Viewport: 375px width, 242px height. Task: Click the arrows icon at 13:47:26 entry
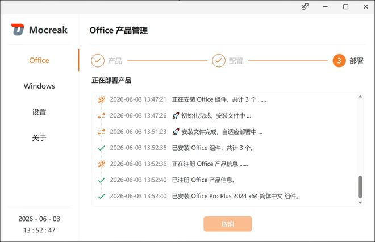pos(102,116)
